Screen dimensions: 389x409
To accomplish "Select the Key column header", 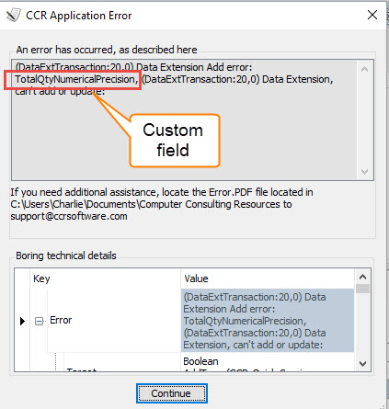I will click(x=106, y=278).
